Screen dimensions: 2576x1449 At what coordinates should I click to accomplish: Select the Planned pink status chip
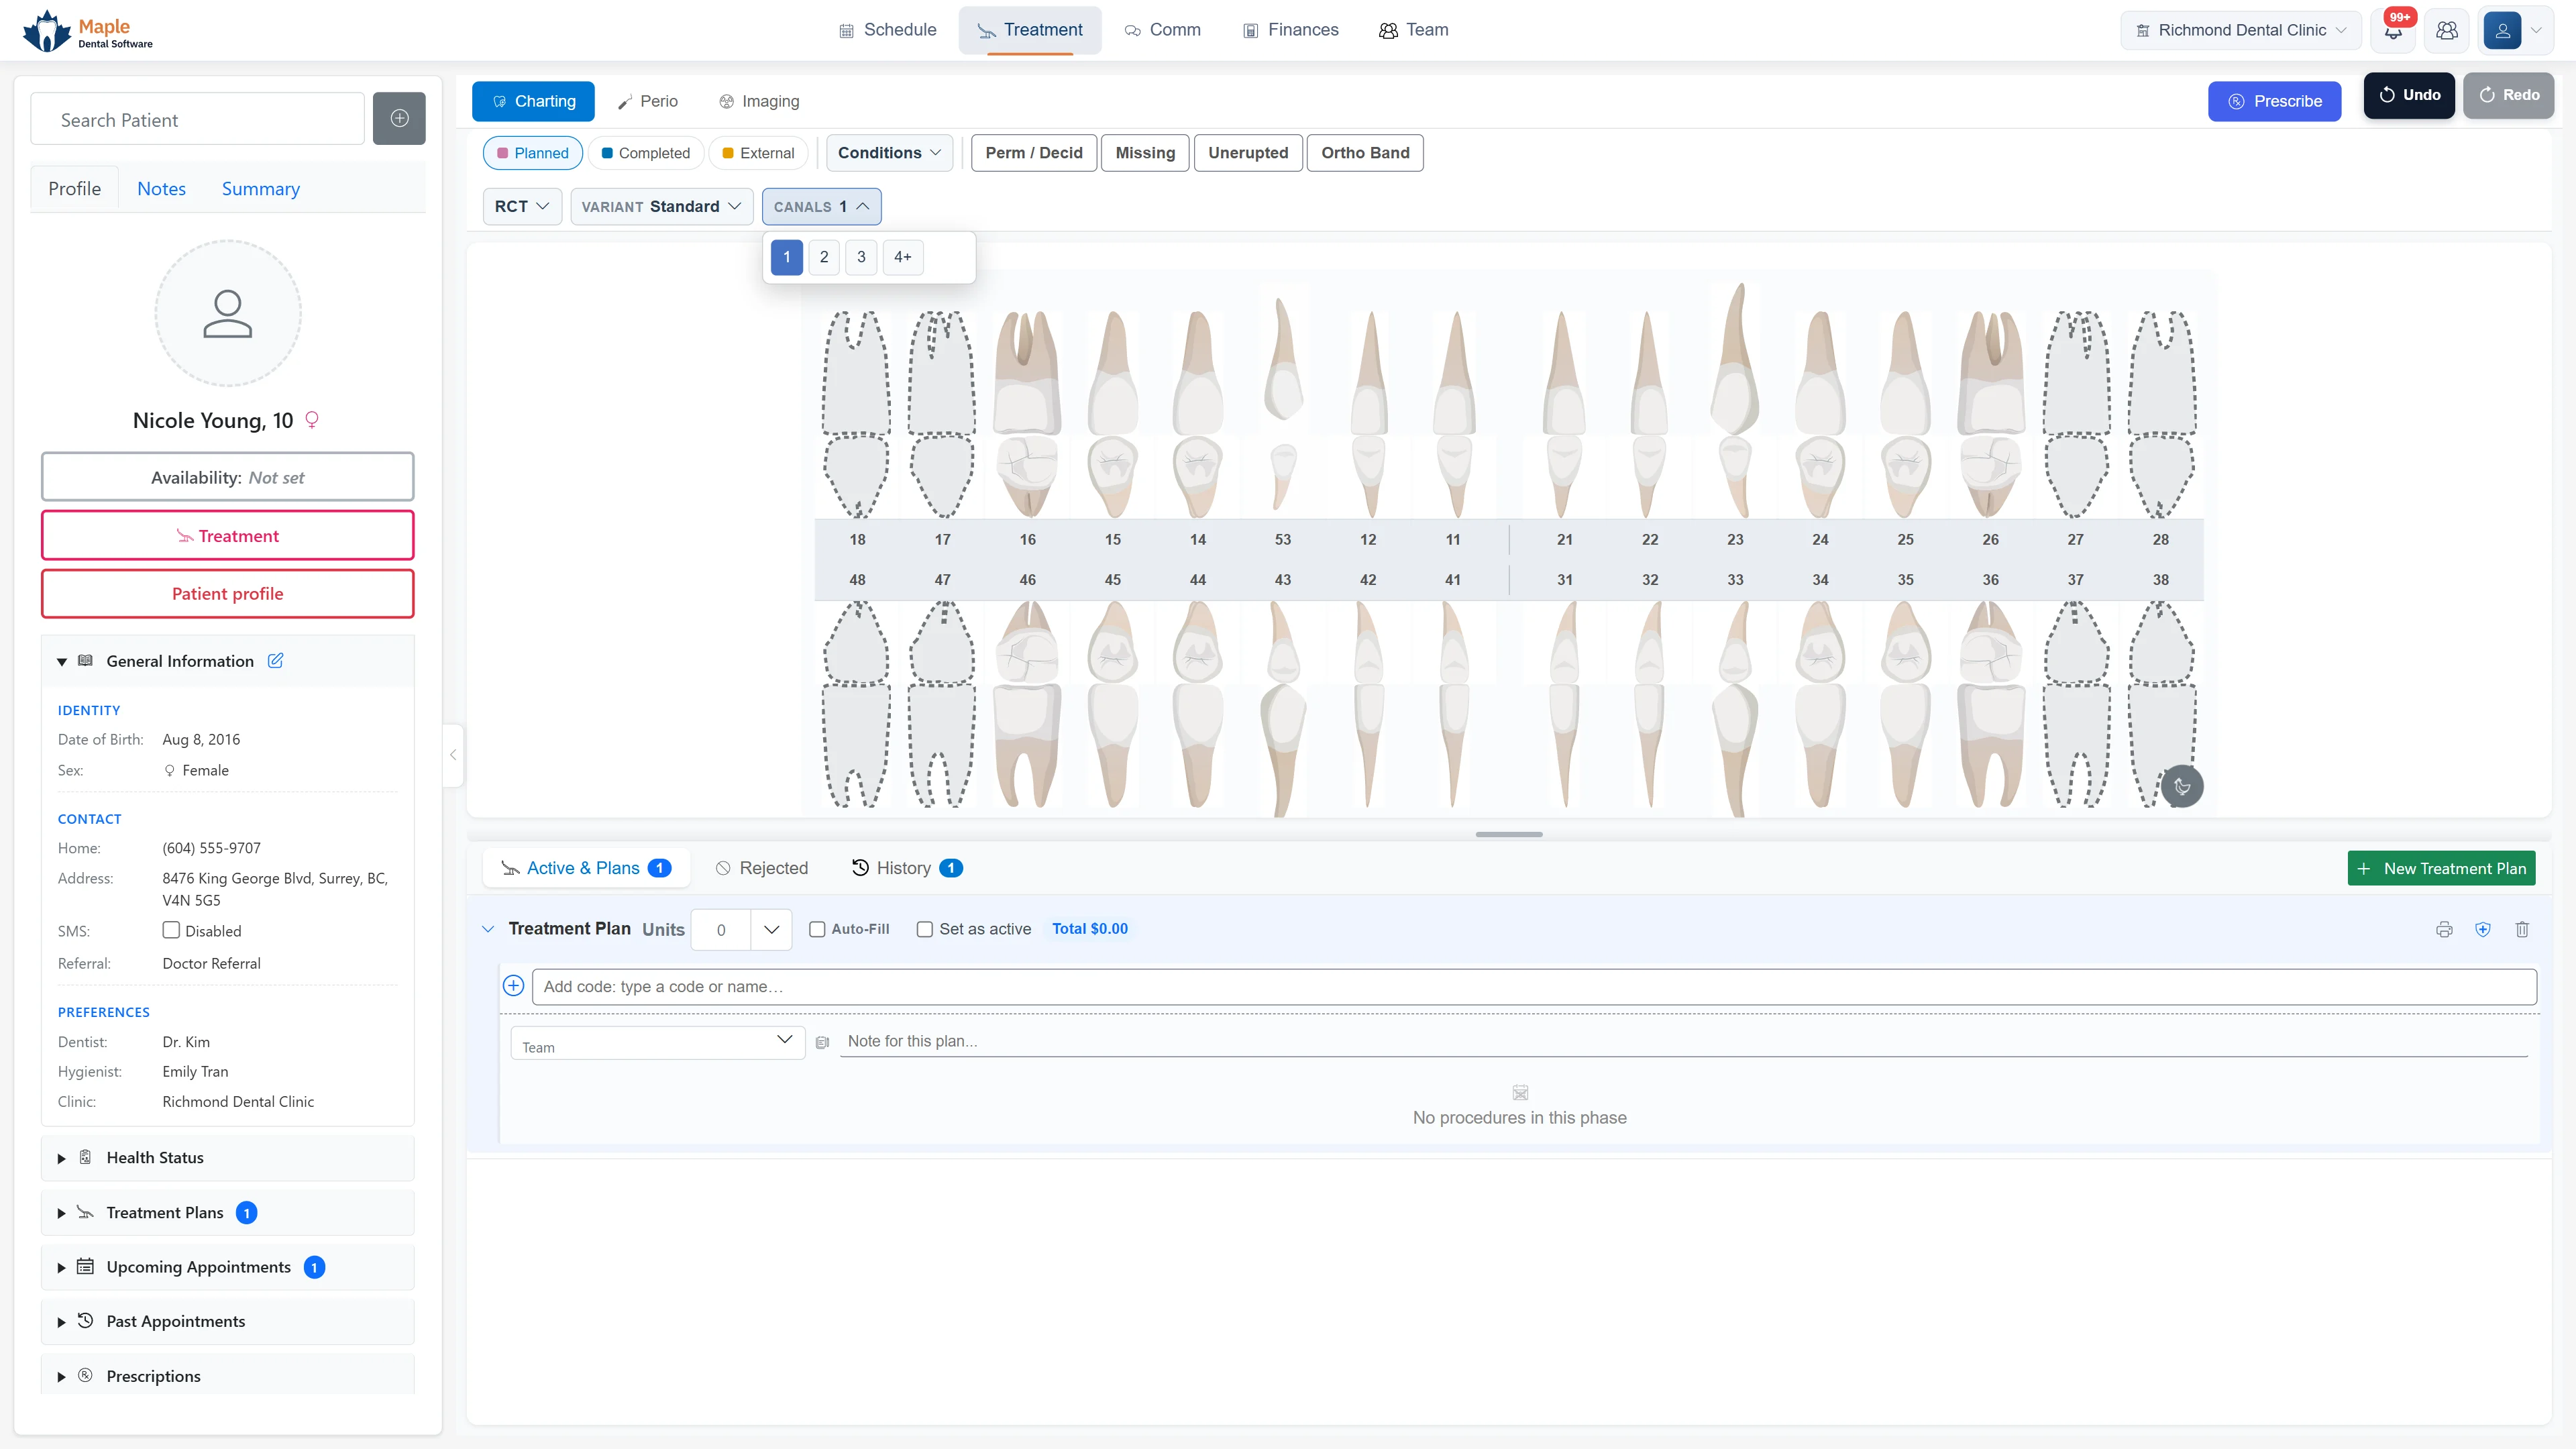point(533,153)
